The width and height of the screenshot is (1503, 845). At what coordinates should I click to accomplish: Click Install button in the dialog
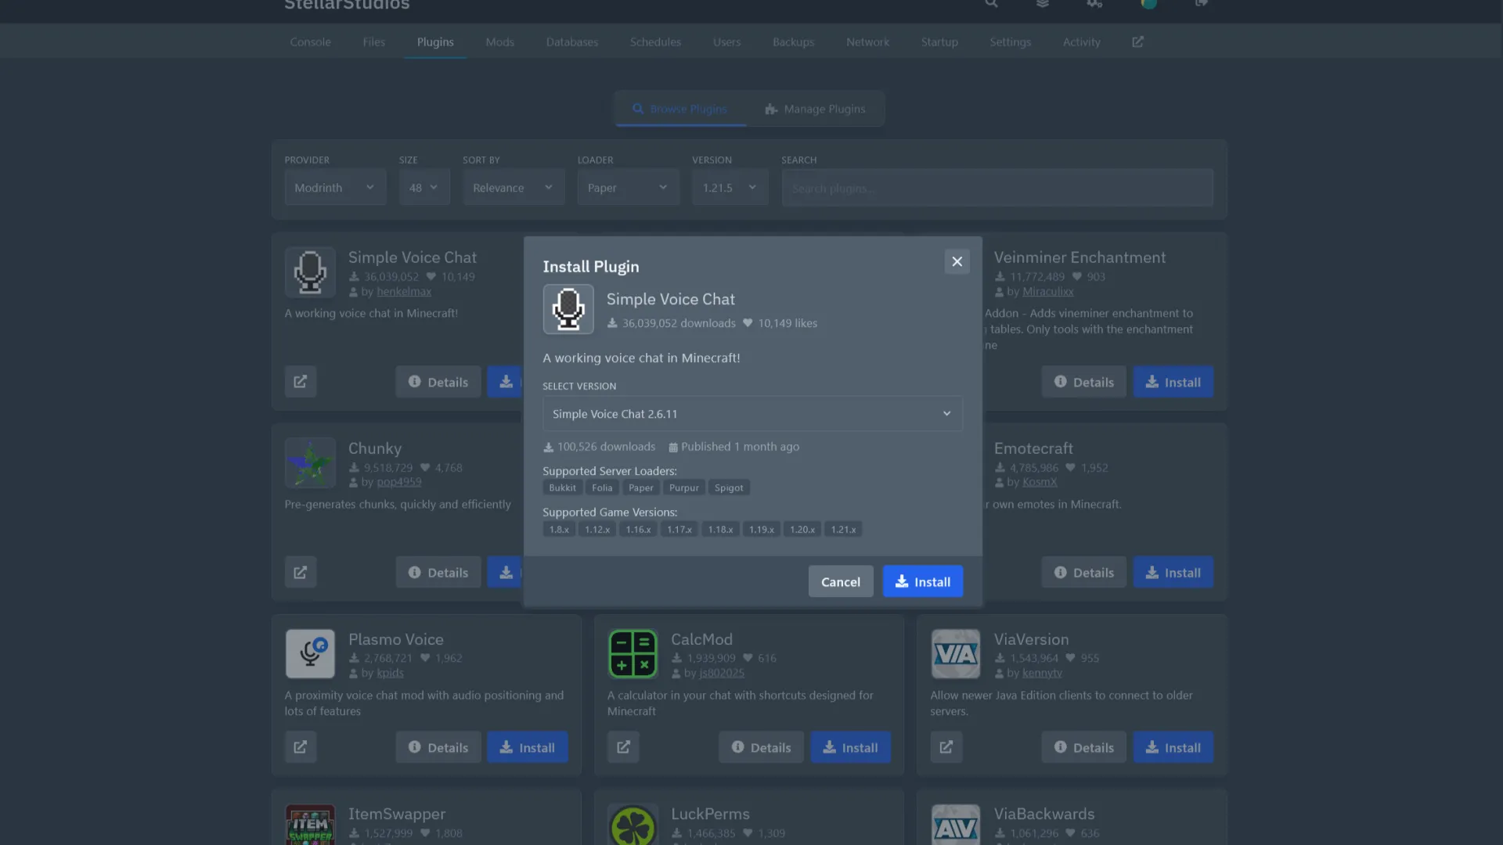coord(922,581)
